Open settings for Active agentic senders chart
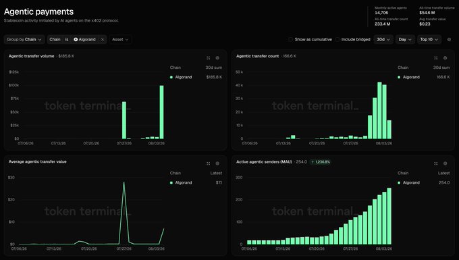The height and width of the screenshot is (260, 459). [x=446, y=163]
